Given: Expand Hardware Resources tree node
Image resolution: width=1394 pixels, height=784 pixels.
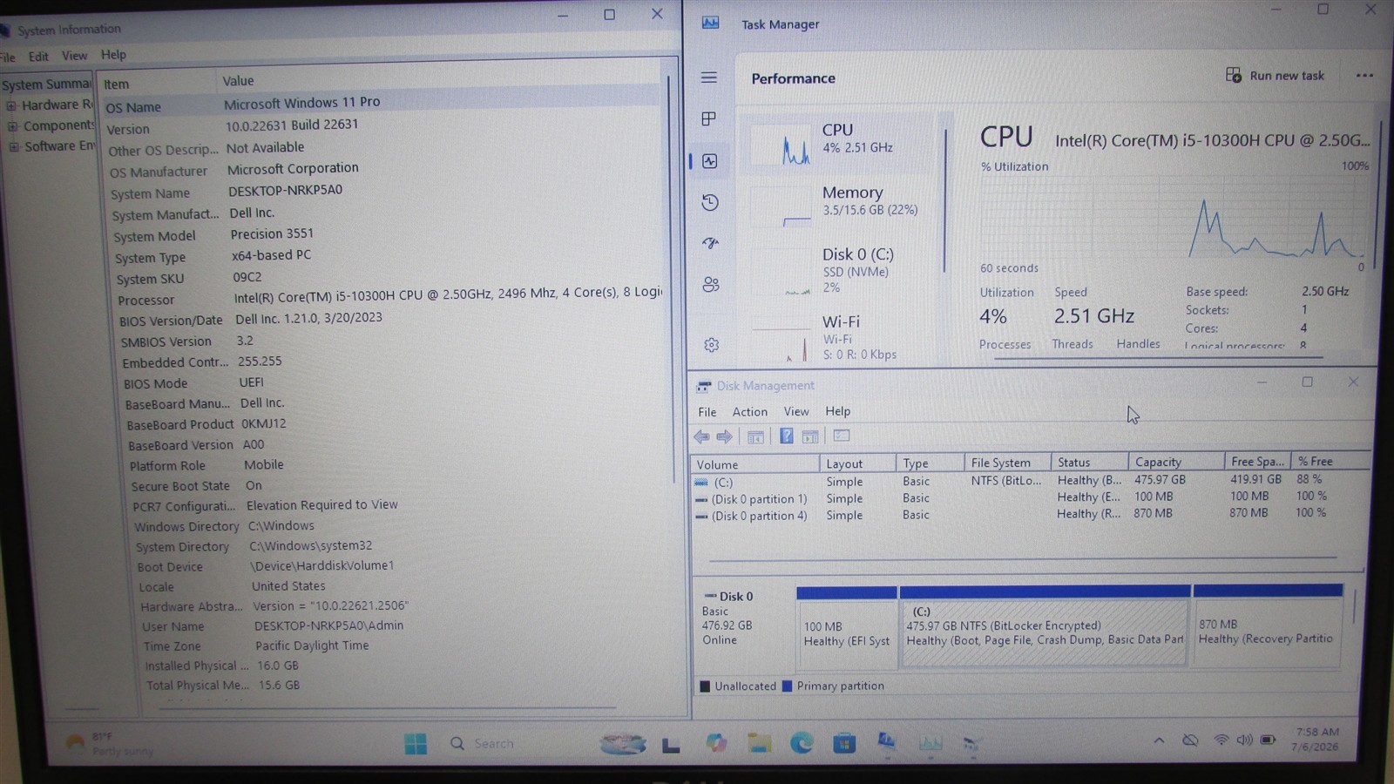Looking at the screenshot, I should 11,105.
